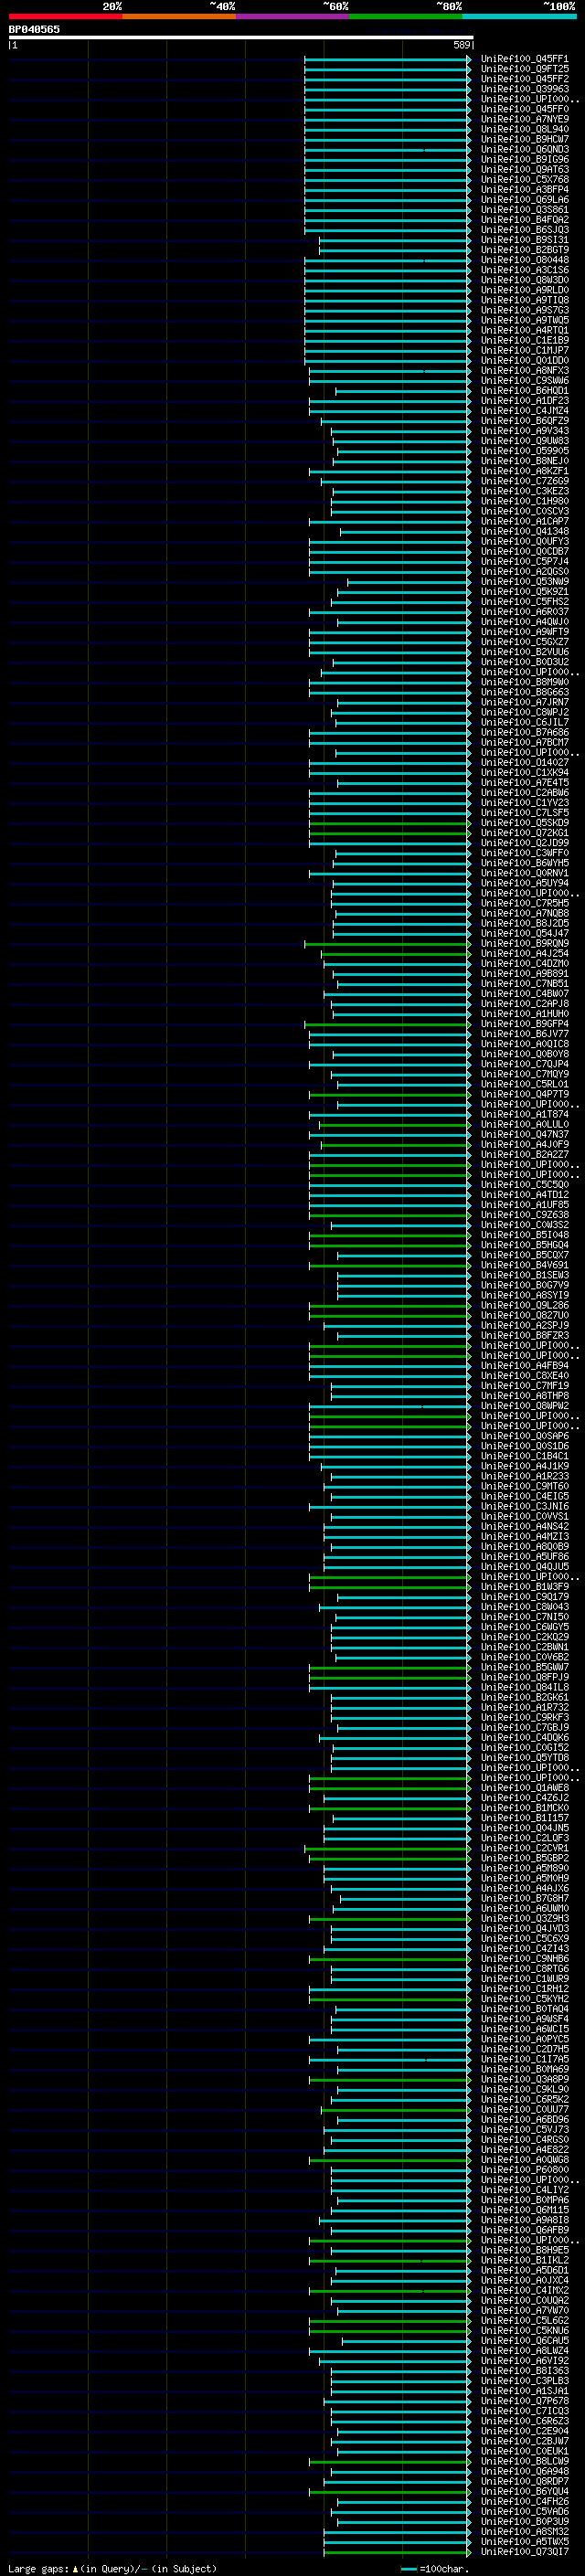Click the UniRef100_Q8L940 label
Viewport: 585px width, 2576px height.
(525, 129)
